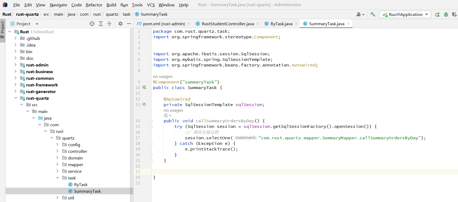This screenshot has height=202, width=458.
Task: Expand the rust-admin module folder
Action: (x=15, y=65)
